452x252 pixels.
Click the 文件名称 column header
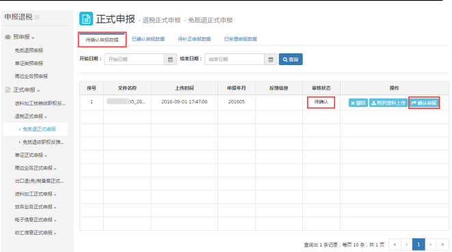click(x=127, y=88)
